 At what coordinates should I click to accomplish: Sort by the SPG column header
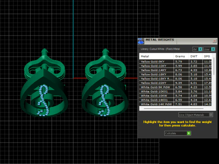click(x=207, y=56)
